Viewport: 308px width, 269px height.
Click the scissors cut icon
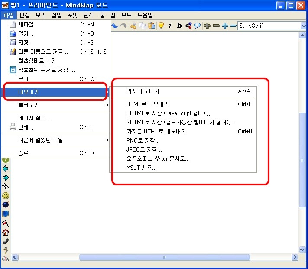point(133,26)
